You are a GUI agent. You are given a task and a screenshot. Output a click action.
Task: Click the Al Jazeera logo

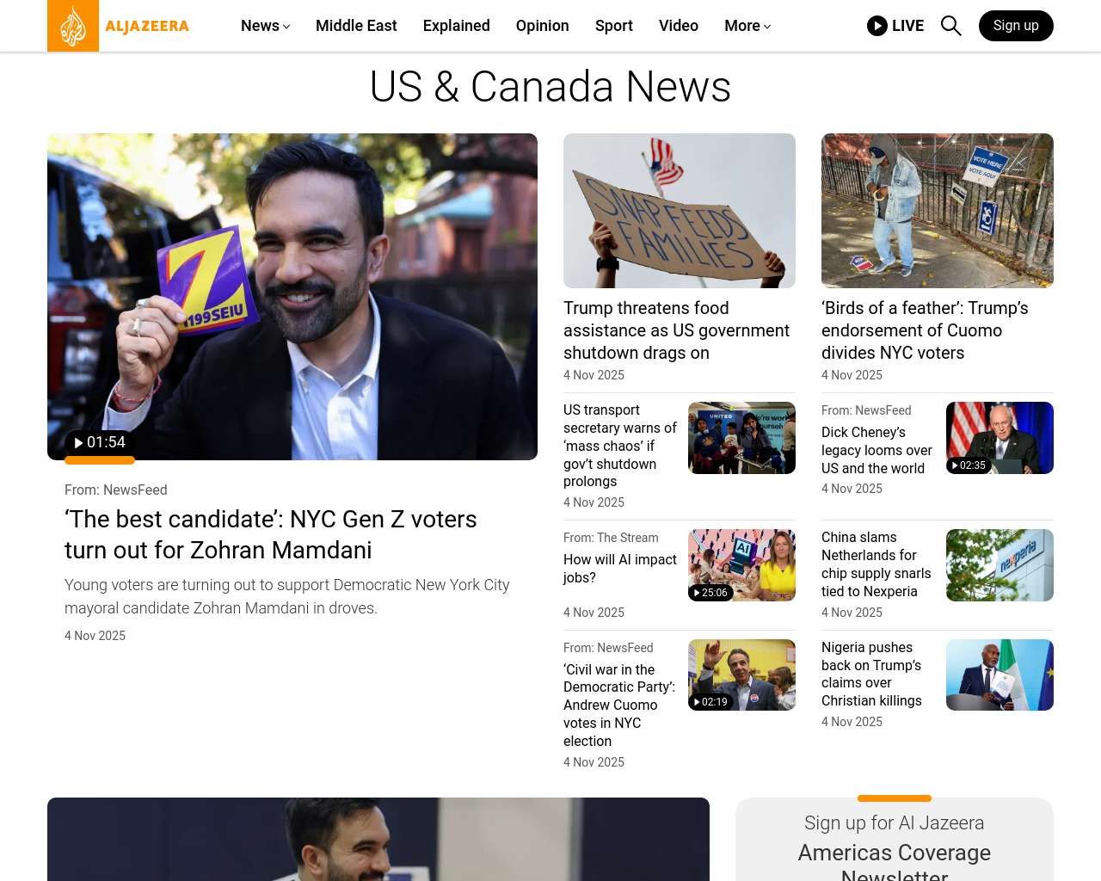[119, 26]
